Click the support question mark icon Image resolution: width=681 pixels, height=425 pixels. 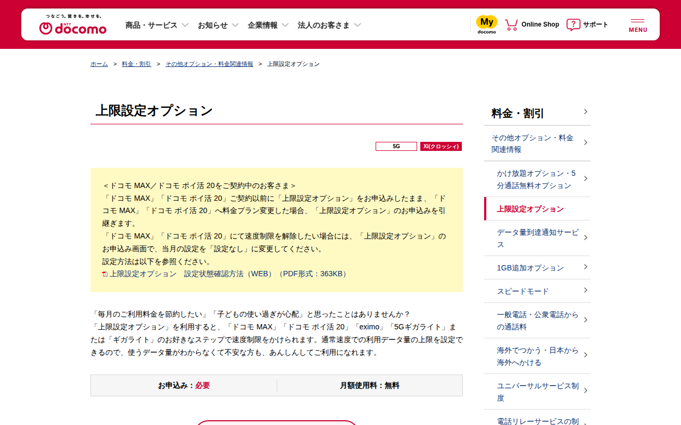tap(573, 24)
